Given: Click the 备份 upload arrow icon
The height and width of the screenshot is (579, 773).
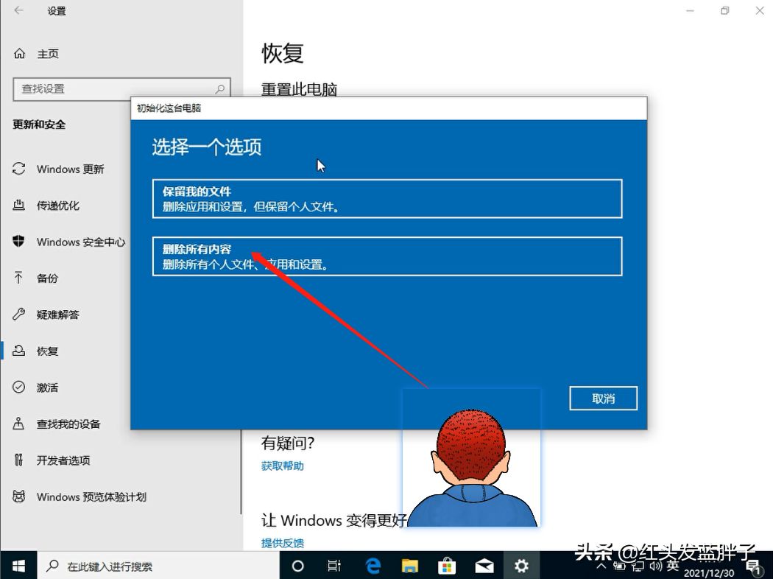Looking at the screenshot, I should coord(18,278).
